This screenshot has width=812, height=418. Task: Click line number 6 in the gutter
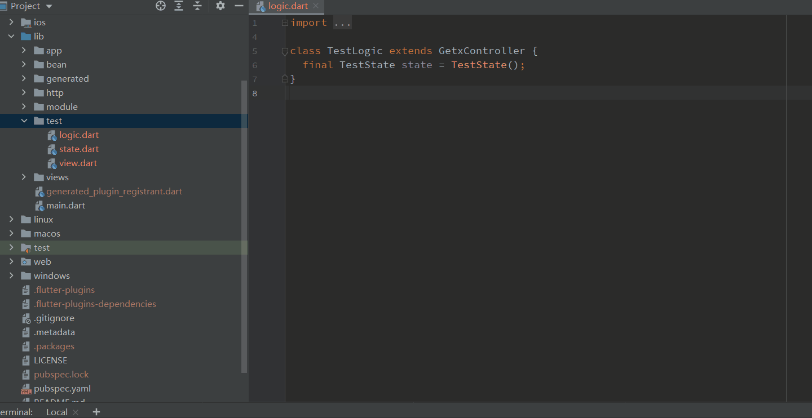(x=255, y=65)
